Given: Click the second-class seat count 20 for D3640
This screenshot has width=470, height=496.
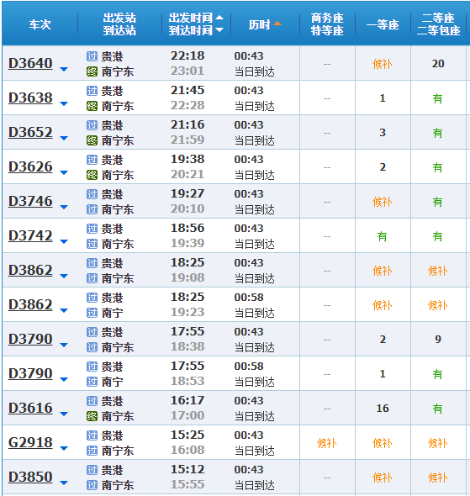Looking at the screenshot, I should [438, 64].
